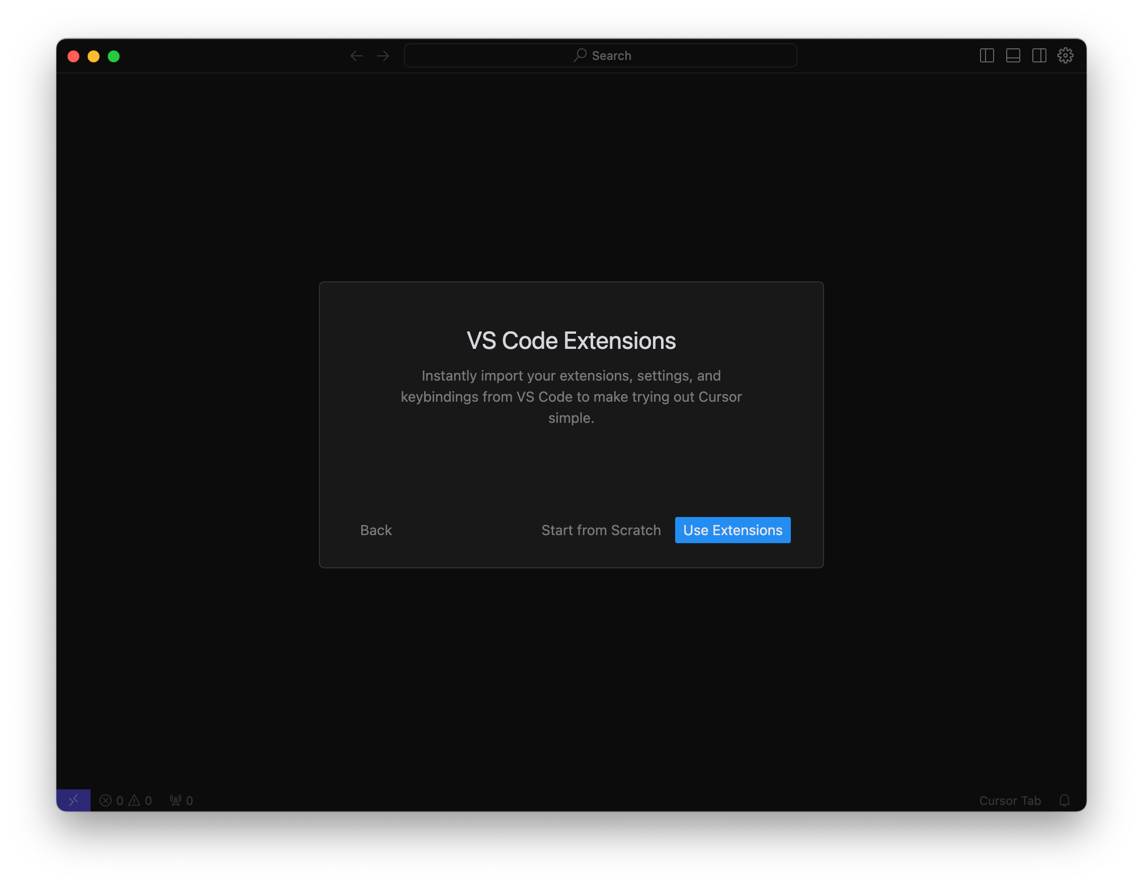Open the remote window indicator
Image resolution: width=1143 pixels, height=886 pixels.
(x=73, y=800)
